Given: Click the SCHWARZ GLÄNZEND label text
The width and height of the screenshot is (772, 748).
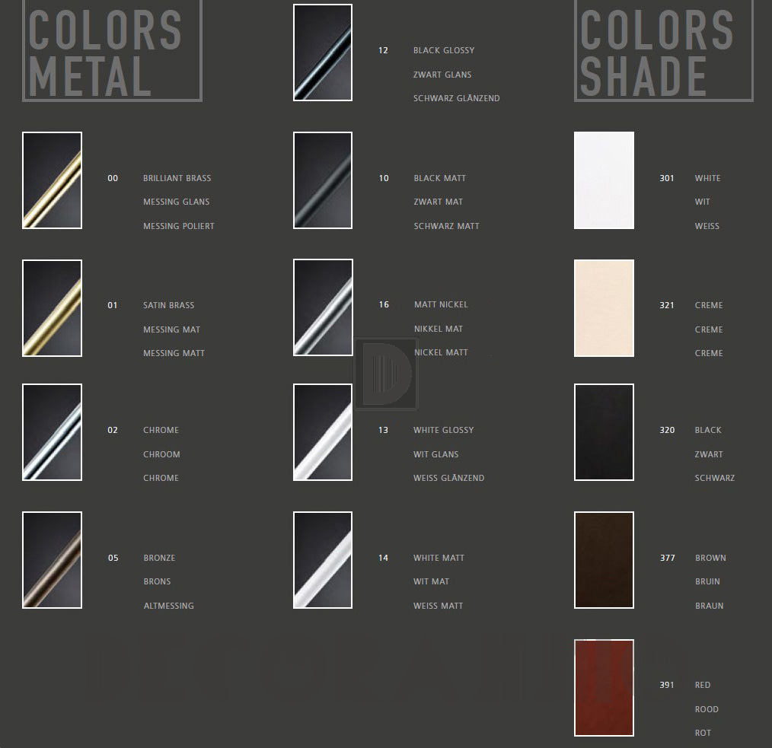Looking at the screenshot, I should 456,98.
